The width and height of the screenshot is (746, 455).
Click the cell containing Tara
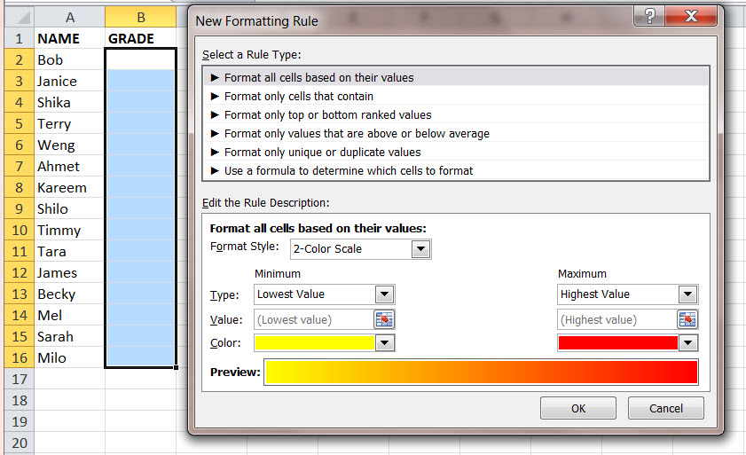coord(69,251)
